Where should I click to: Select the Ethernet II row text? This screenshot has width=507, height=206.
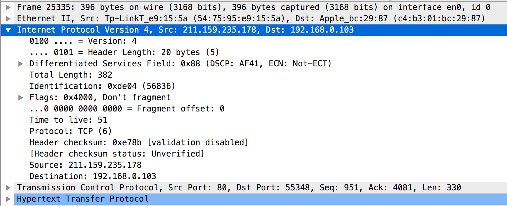pyautogui.click(x=250, y=18)
